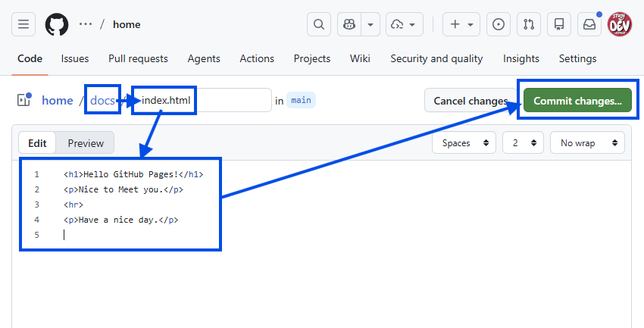
Task: Open the Wiki tab
Action: [x=360, y=58]
